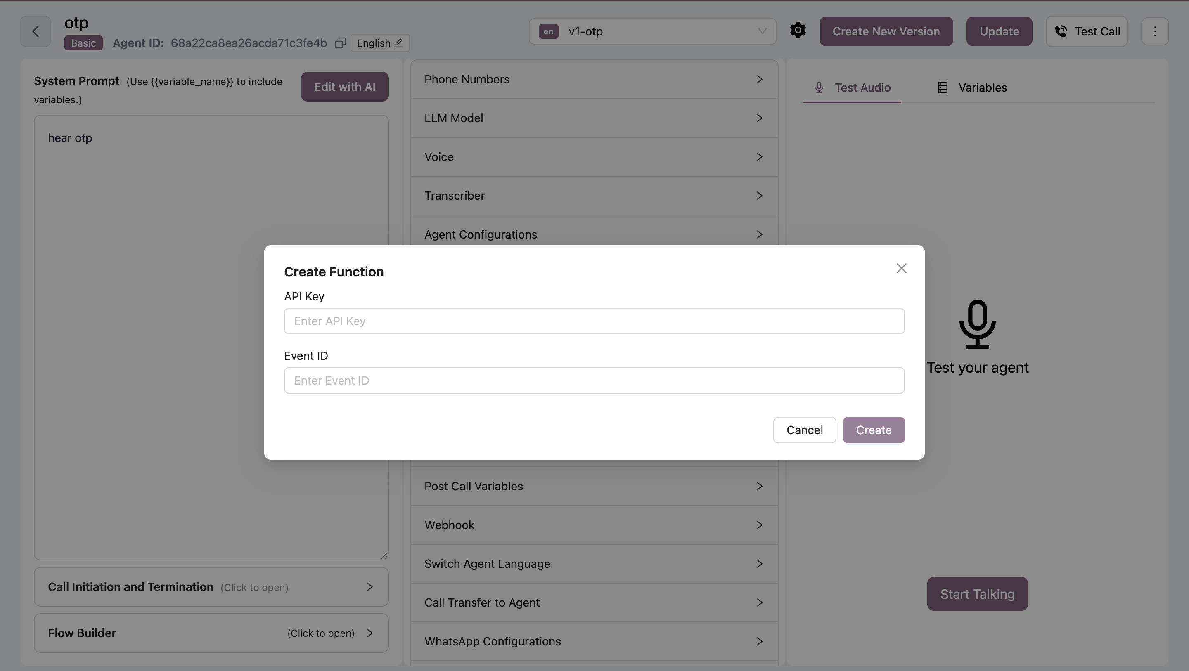Open settings via the gear icon
The width and height of the screenshot is (1189, 671).
798,31
